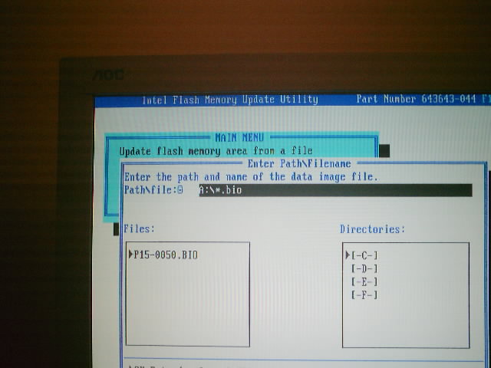The width and height of the screenshot is (491, 368).
Task: Choose the [-D-] drive directory
Action: pyautogui.click(x=364, y=268)
